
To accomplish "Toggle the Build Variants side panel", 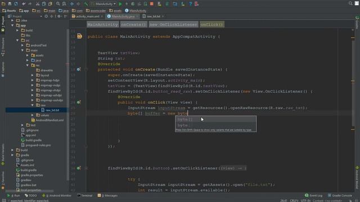I will pos(3,154).
